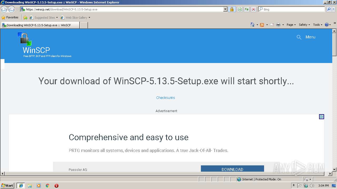Click the red Opera icon in taskbar
This screenshot has width=337, height=189.
(56, 186)
